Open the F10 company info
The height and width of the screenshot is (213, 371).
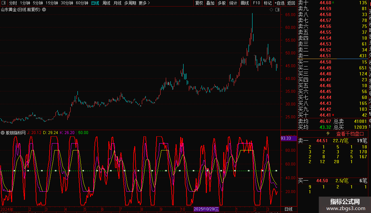pos(256,3)
